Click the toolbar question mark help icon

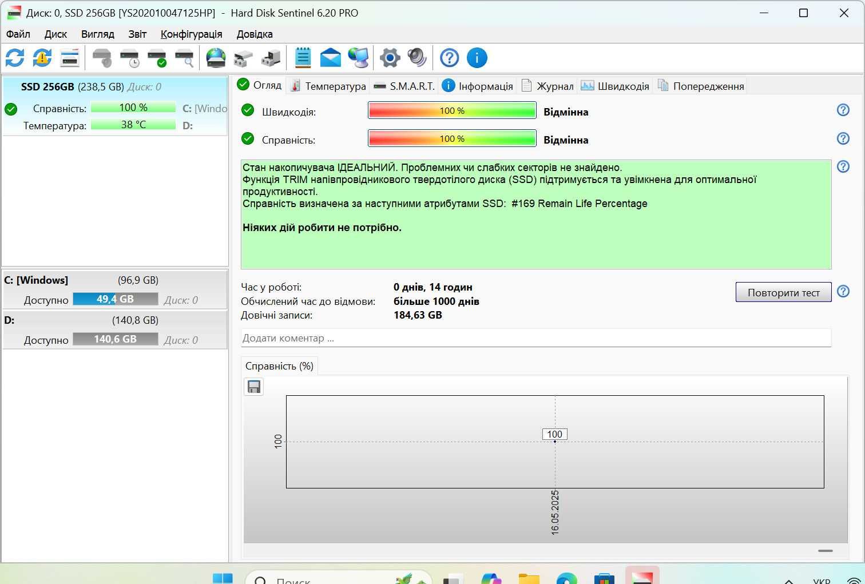pyautogui.click(x=449, y=58)
